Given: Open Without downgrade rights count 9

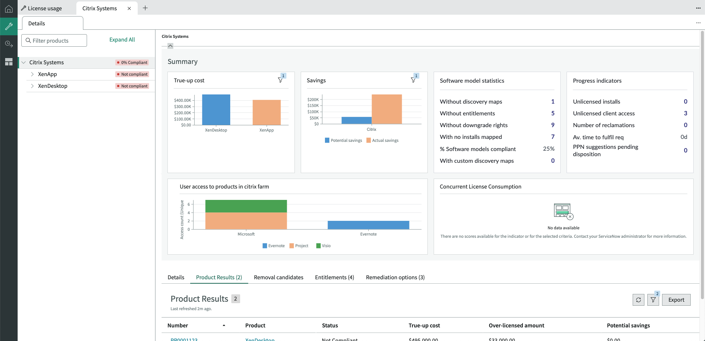Looking at the screenshot, I should 553,125.
